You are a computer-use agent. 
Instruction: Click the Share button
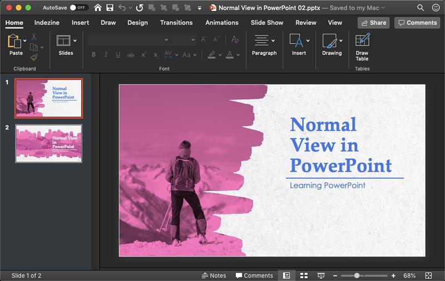coord(373,23)
